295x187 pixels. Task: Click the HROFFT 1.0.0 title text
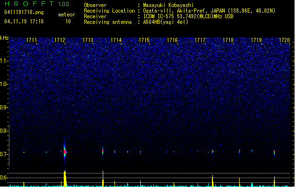coord(37,4)
